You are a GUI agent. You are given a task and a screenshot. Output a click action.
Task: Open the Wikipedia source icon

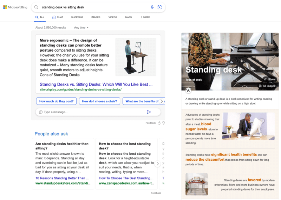coord(188,91)
